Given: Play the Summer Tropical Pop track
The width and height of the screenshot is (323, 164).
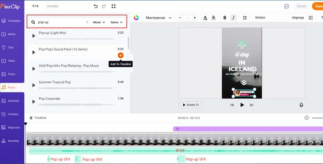Looking at the screenshot, I should [x=33, y=85].
